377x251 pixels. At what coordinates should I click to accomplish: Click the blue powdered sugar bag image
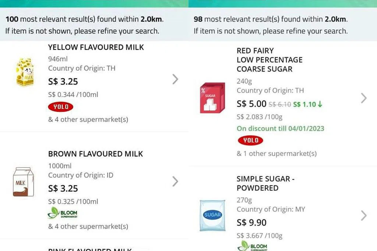point(212,215)
